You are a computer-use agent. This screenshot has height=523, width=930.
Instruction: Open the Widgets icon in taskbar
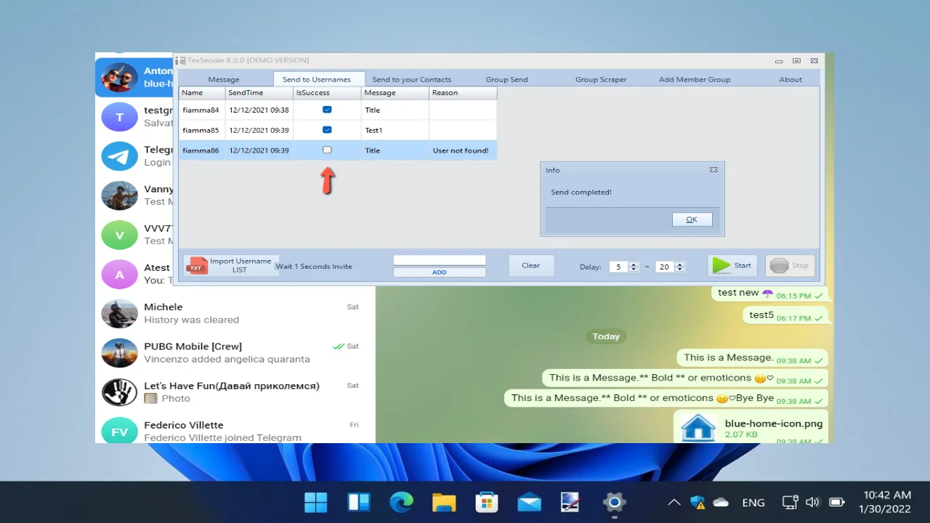coord(358,502)
